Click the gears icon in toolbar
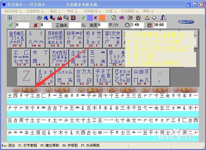Screen dimensions: 206x150 click(66, 18)
